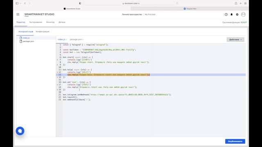
Task: Click the highlighted ctx.reply line 13
Action: coord(108,75)
